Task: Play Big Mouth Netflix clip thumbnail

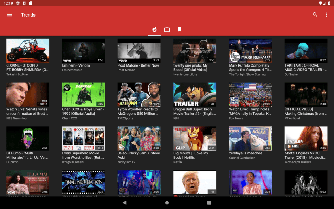Action: 195,138
